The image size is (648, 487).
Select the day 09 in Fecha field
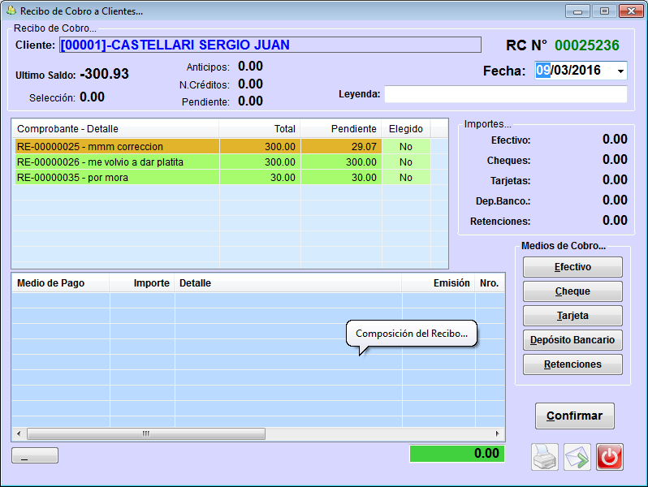pyautogui.click(x=543, y=71)
